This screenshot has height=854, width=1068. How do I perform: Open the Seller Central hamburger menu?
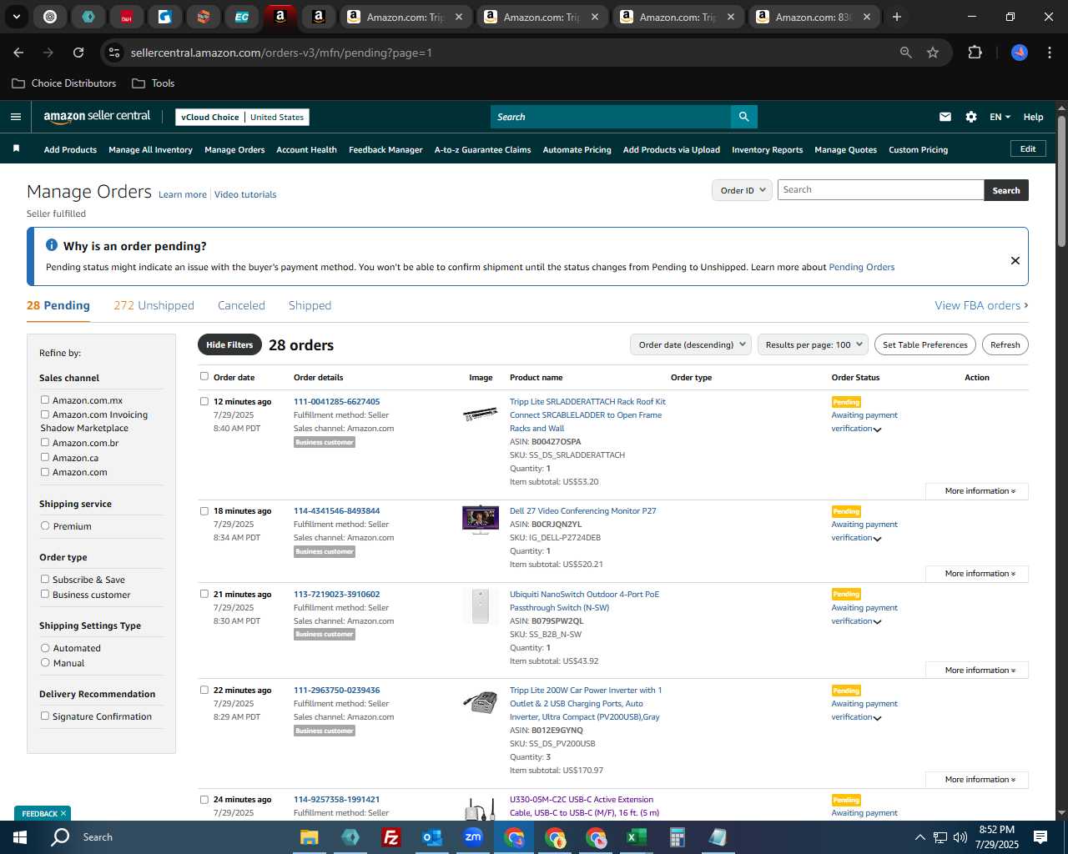[15, 117]
